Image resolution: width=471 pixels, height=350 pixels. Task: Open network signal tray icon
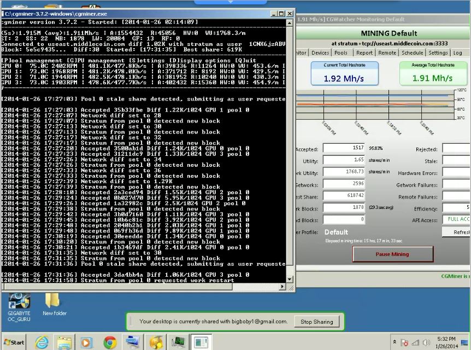click(415, 342)
